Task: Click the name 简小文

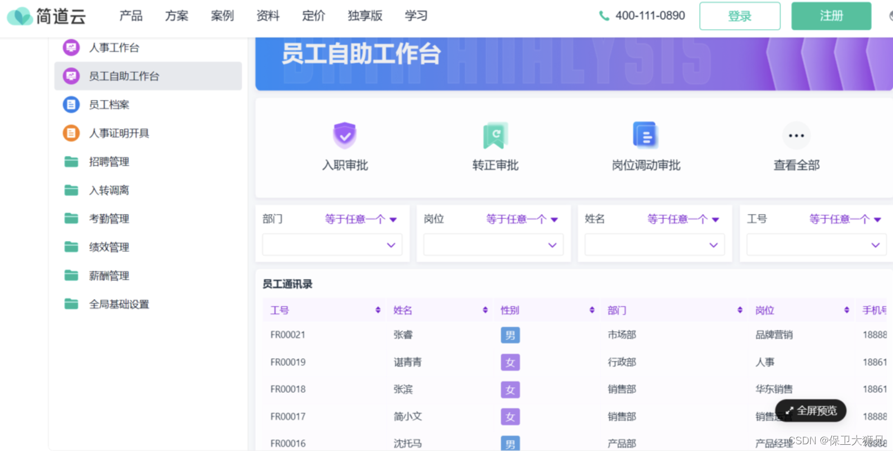Action: click(408, 416)
